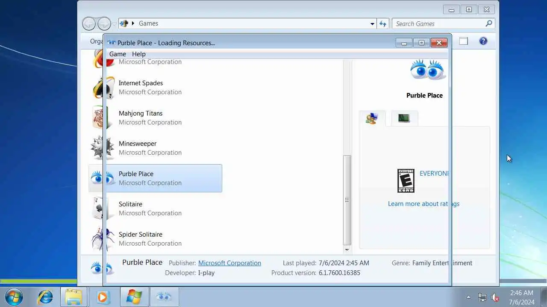Screen dimensions: 547x307
Task: Minimize the Purble Place window
Action: coord(404,43)
